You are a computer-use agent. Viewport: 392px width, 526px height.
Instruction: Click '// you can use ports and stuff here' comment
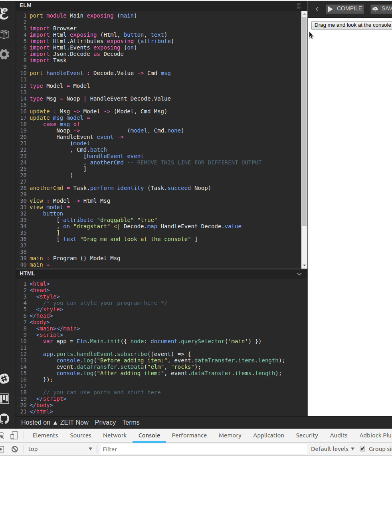(102, 392)
